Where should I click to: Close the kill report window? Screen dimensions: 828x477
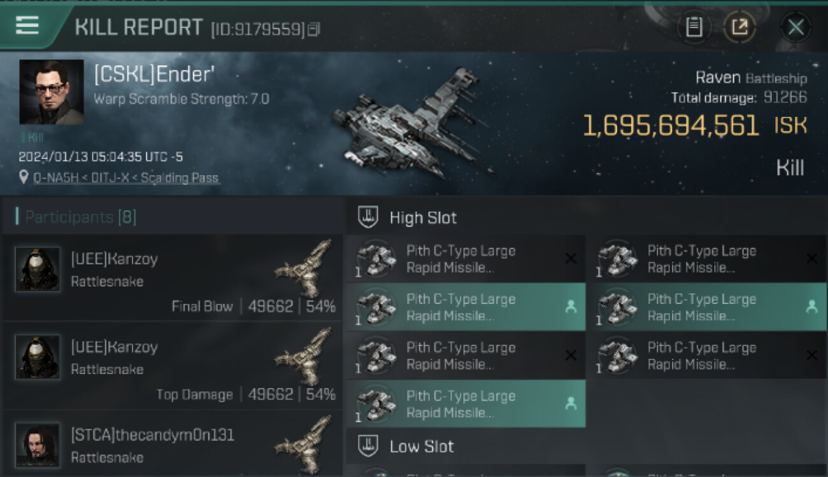[796, 27]
